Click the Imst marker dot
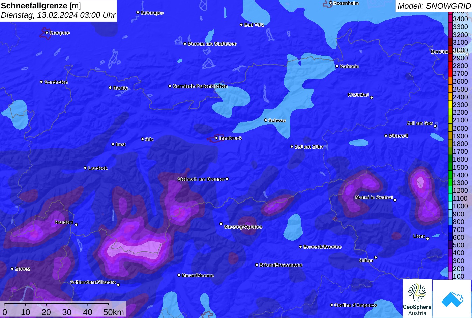Viewport: 472px width, 318px height. [113, 144]
